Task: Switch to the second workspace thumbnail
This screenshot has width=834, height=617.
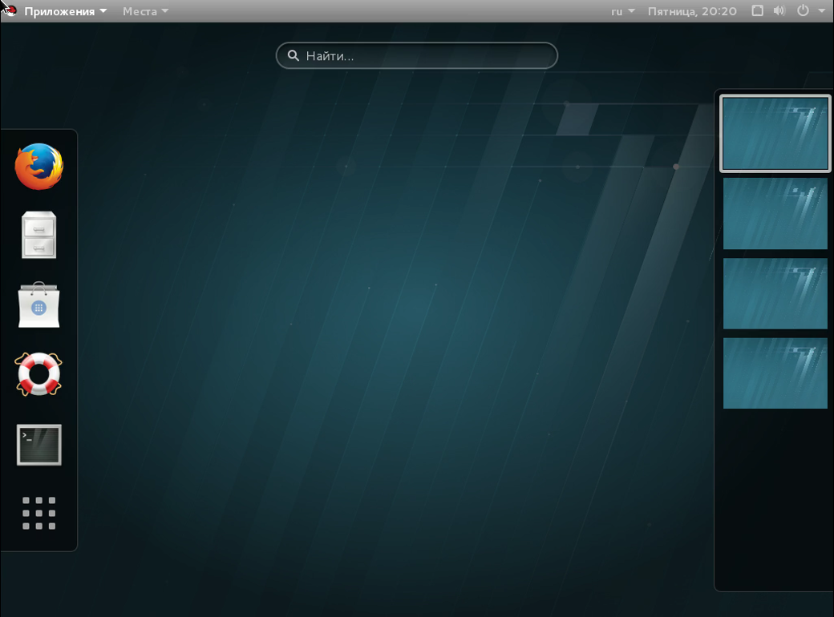Action: (x=775, y=213)
